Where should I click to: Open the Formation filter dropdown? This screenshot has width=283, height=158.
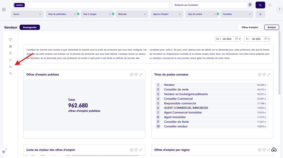pyautogui.click(x=237, y=14)
